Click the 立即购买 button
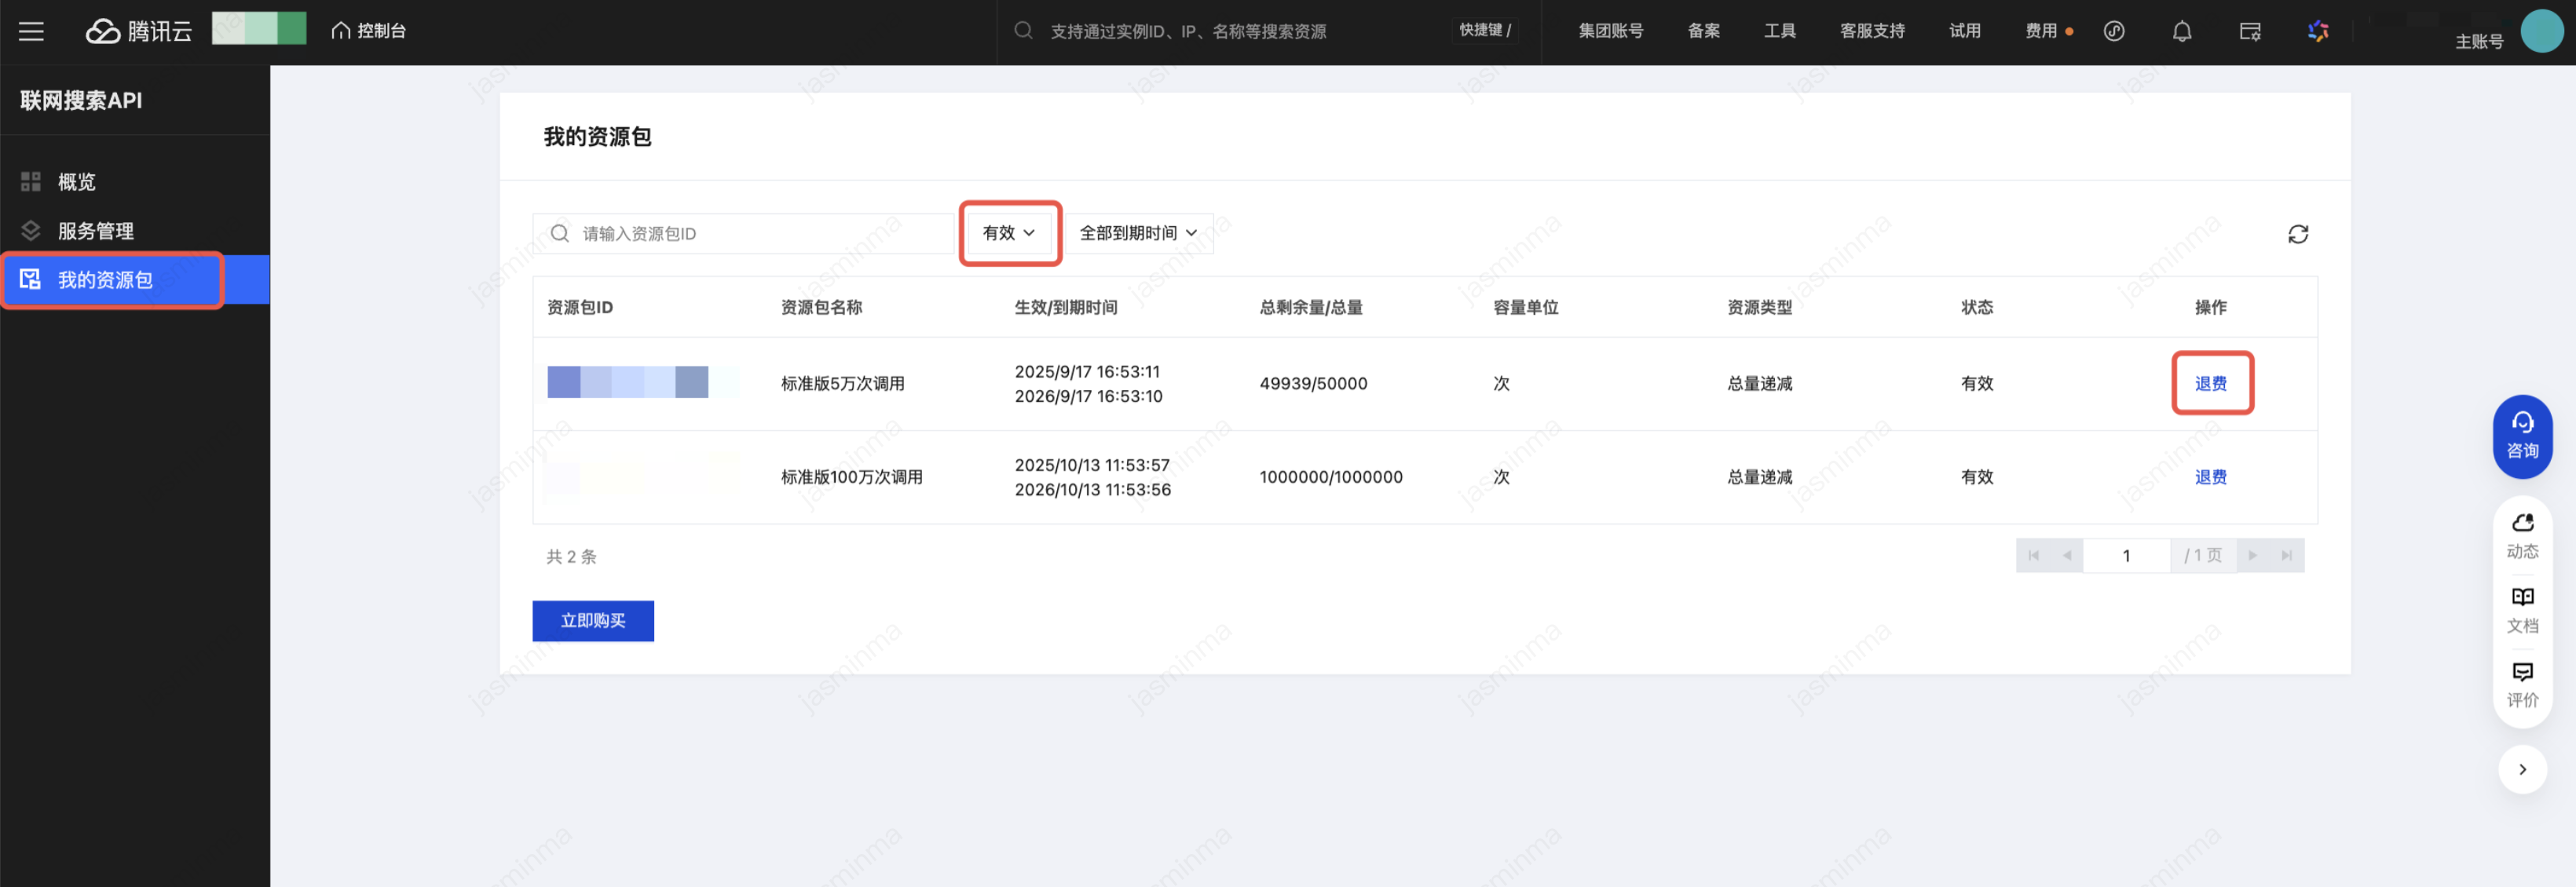This screenshot has width=2576, height=887. [x=592, y=620]
